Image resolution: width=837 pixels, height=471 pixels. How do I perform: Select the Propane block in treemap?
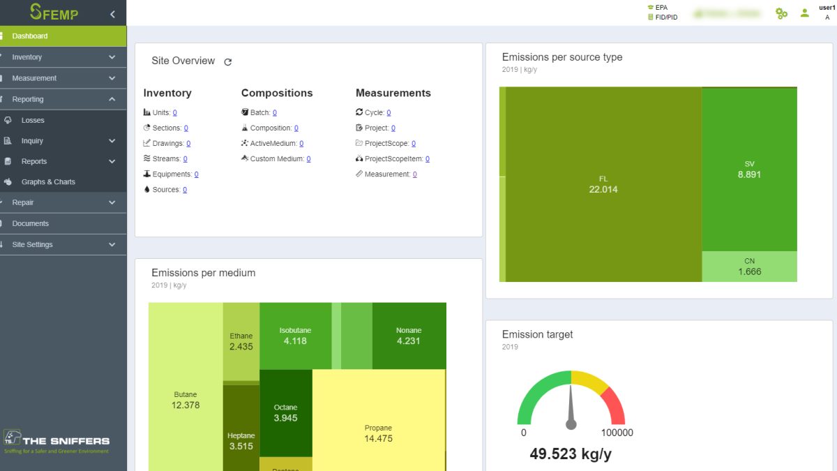pyautogui.click(x=378, y=433)
